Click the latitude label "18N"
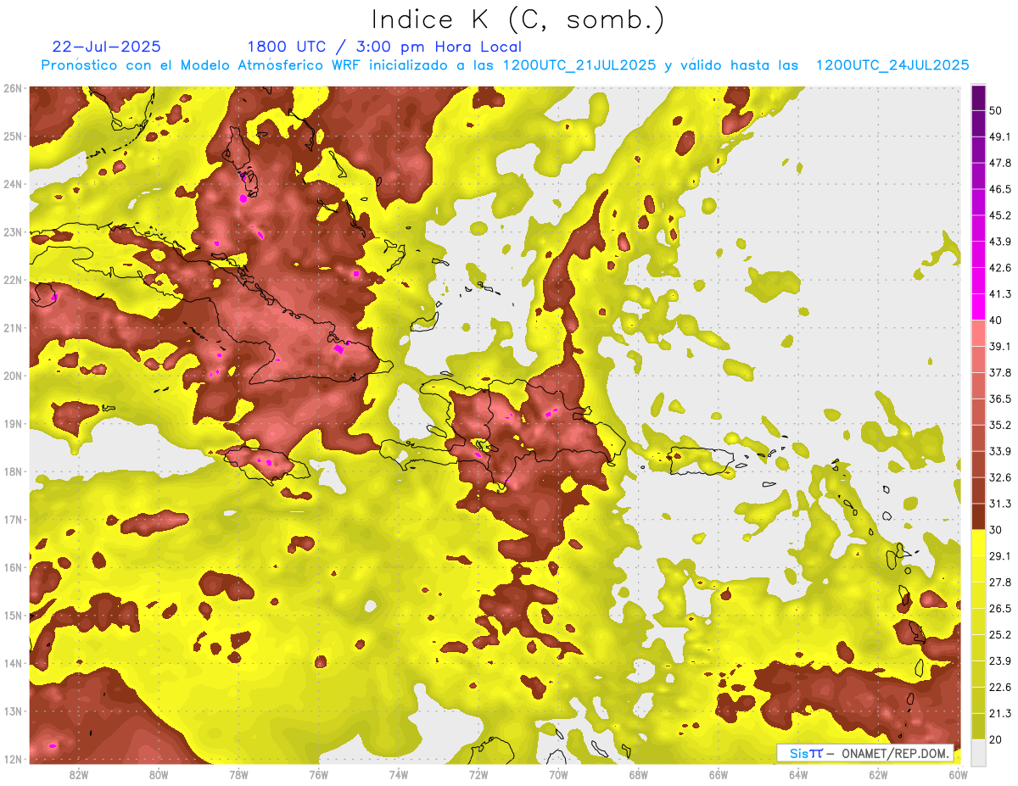This screenshot has width=1018, height=786. 13,471
